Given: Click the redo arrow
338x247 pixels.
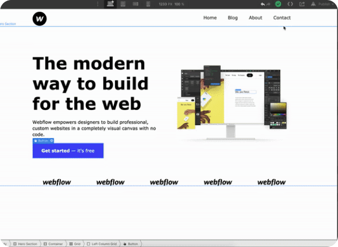Looking at the screenshot, I should (x=268, y=4).
